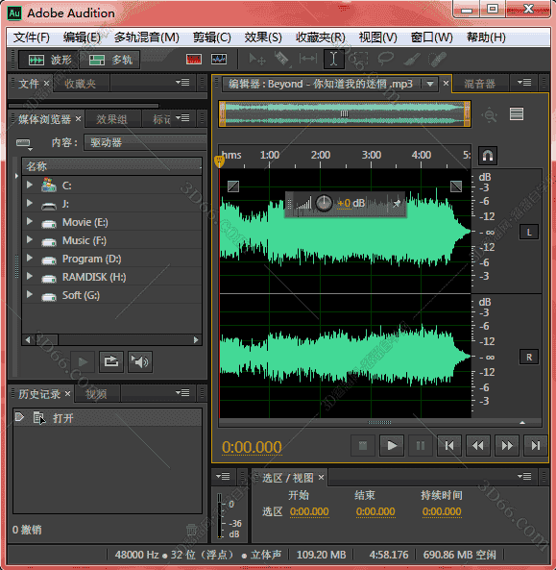This screenshot has height=570, width=556.
Task: Click the fade-in handle on the waveform
Action: coord(233,186)
